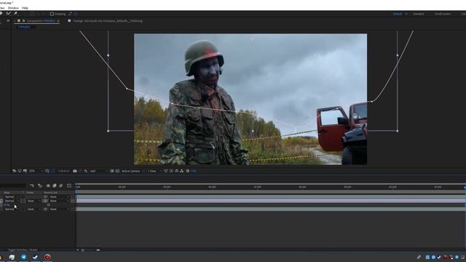
Task: Select the Footage viewer tab
Action: click(x=108, y=21)
